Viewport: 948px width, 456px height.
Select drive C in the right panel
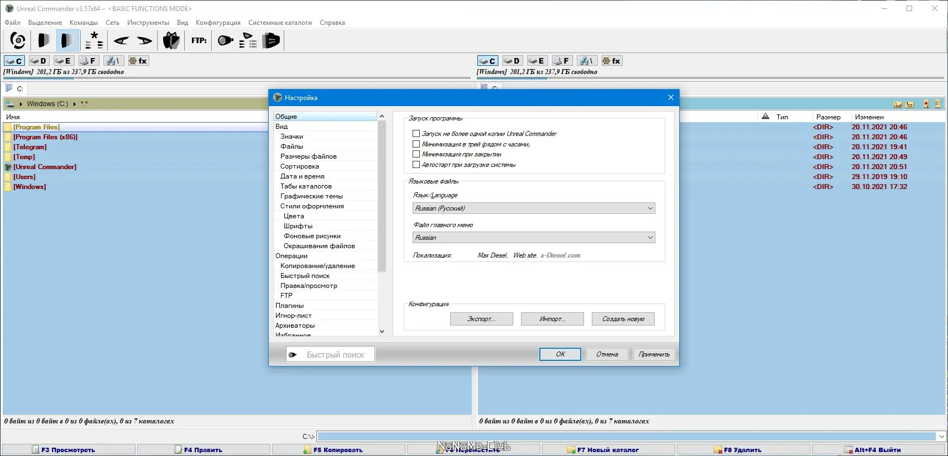pyautogui.click(x=487, y=61)
